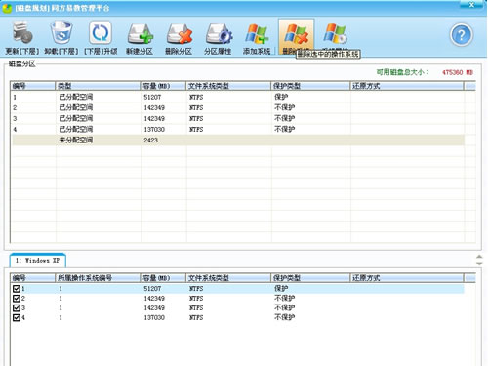Image resolution: width=488 pixels, height=366 pixels.
Task: Click the 更新[下层] update toolbar icon
Action: point(22,33)
